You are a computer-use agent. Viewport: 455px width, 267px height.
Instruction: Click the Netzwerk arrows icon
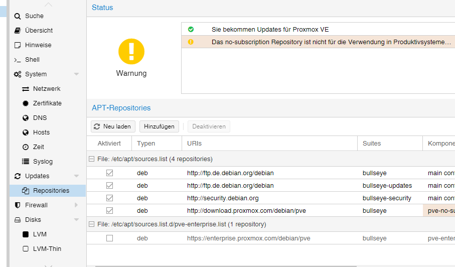tap(26, 89)
